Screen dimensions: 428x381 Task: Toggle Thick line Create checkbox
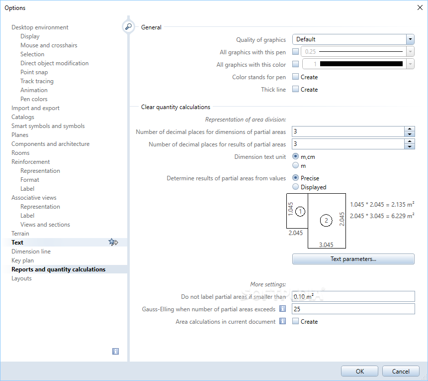click(295, 89)
